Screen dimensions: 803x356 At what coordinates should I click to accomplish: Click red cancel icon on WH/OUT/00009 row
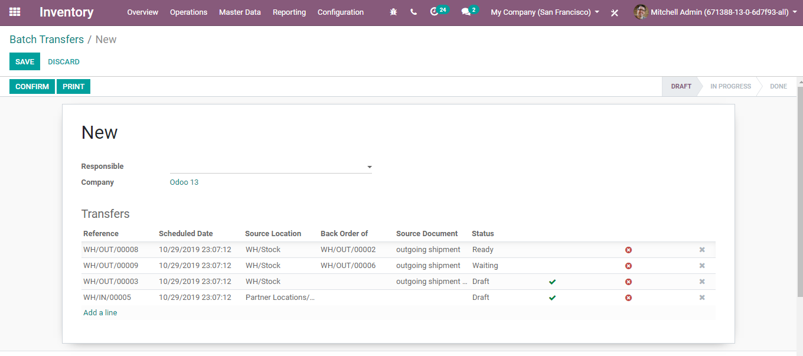point(628,266)
